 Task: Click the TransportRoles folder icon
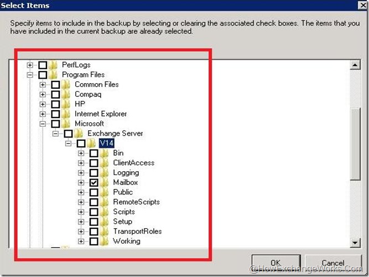click(104, 231)
